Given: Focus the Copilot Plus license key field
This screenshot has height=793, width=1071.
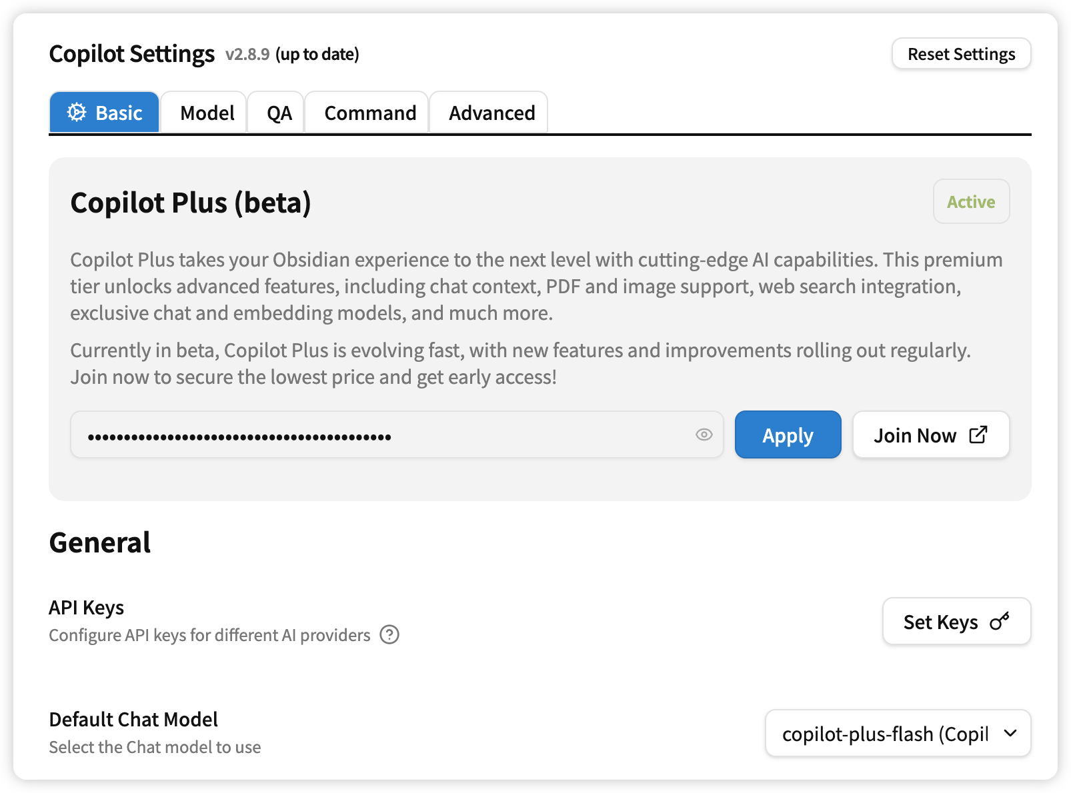Looking at the screenshot, I should point(397,434).
